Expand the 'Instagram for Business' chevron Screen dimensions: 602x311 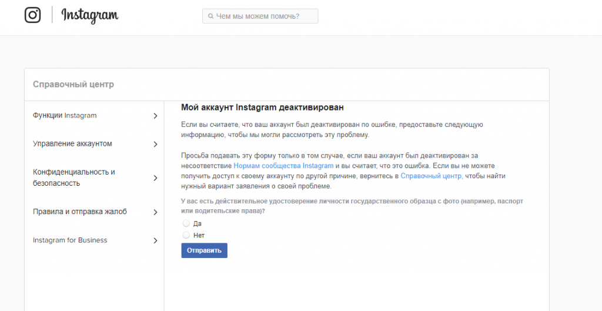[155, 241]
